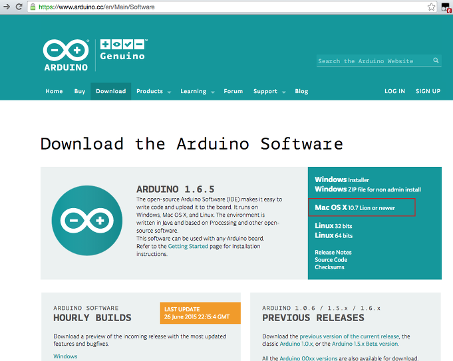
Task: Download Linux 32 bits version
Action: click(333, 226)
